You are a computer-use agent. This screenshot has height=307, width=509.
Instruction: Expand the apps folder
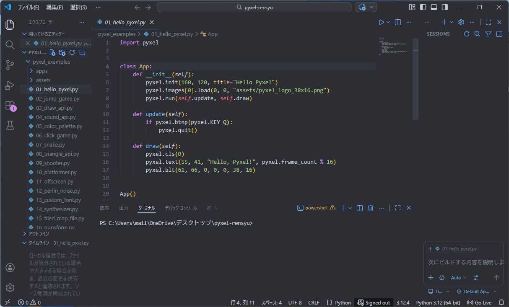click(42, 71)
